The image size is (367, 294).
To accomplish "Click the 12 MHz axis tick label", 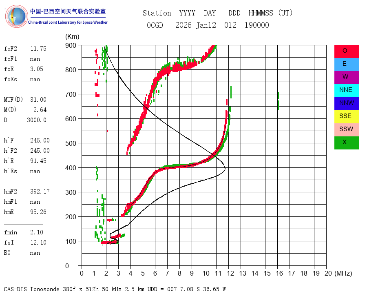I will pos(230,273).
